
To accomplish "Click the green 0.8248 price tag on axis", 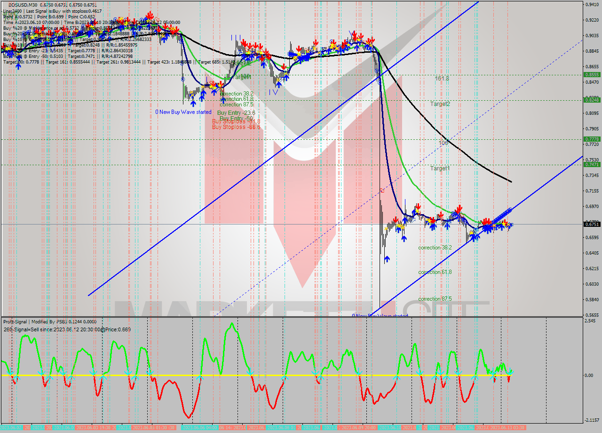I will click(x=591, y=100).
